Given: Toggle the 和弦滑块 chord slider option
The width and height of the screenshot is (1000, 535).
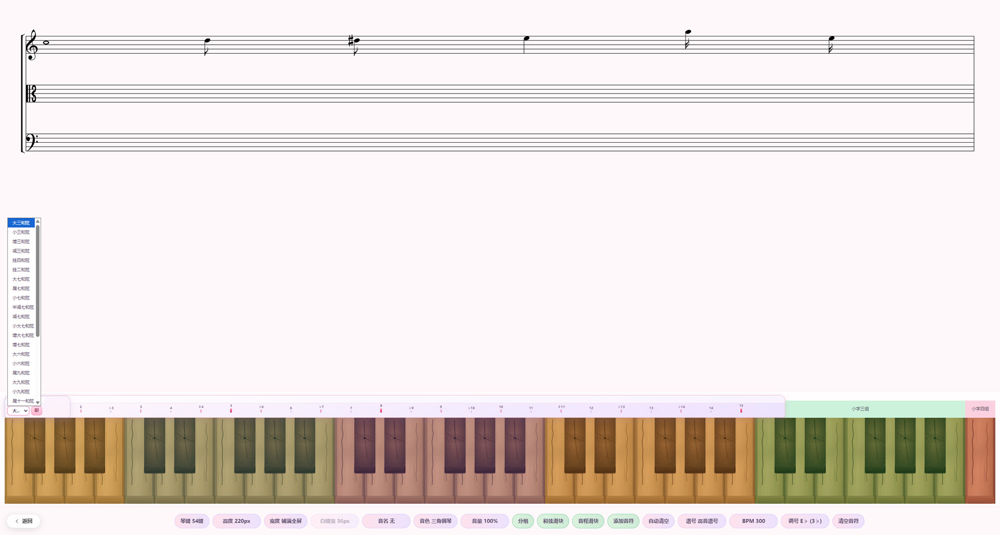Looking at the screenshot, I should [553, 521].
